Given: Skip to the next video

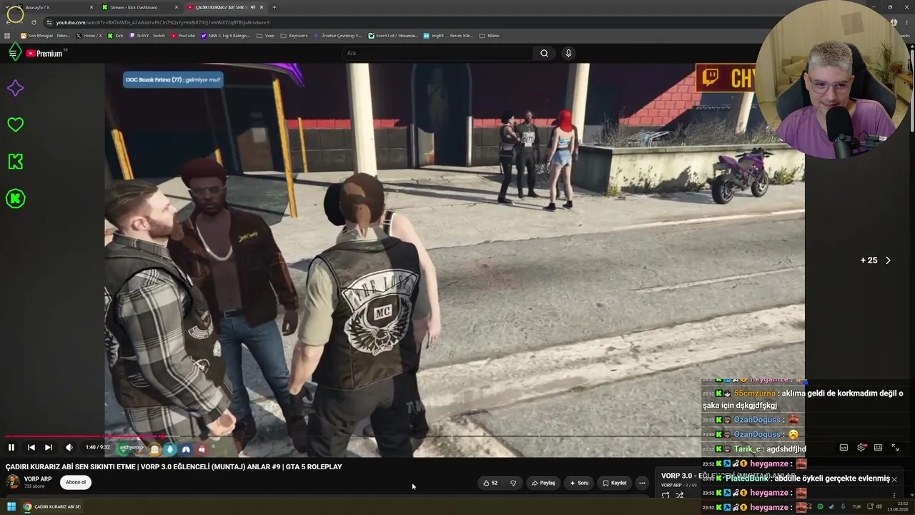Looking at the screenshot, I should tap(49, 448).
